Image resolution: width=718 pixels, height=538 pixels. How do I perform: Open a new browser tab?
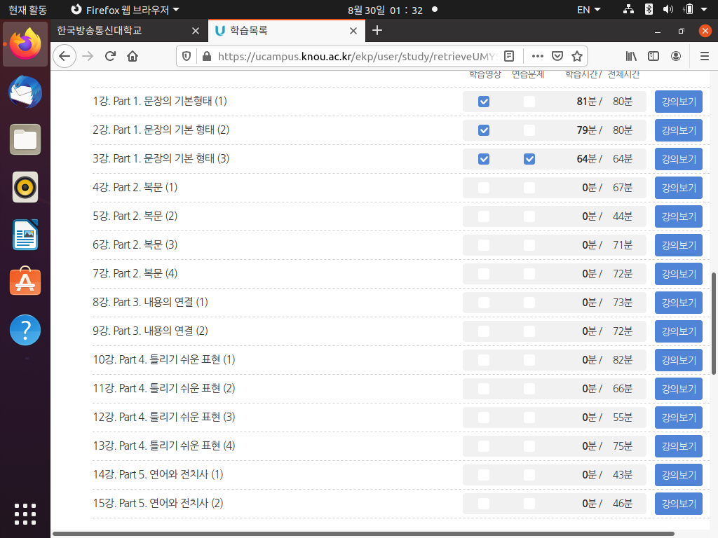point(377,30)
